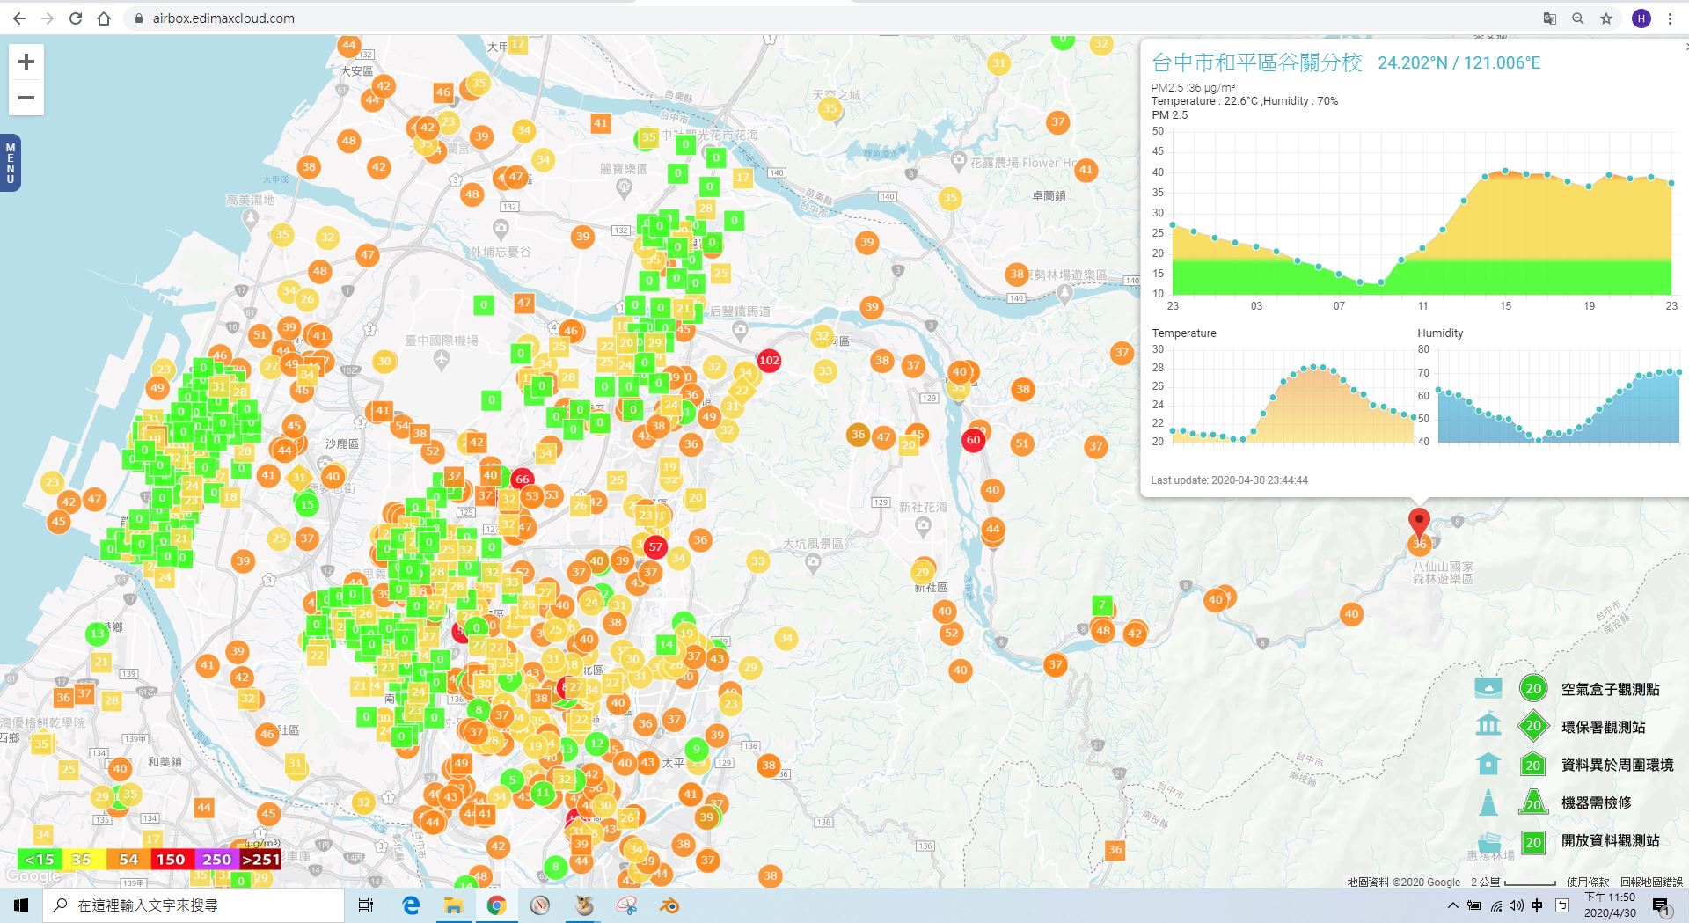Toggle the 資料異於周圍環境 house filter icon
Image resolution: width=1689 pixels, height=923 pixels.
(1488, 764)
